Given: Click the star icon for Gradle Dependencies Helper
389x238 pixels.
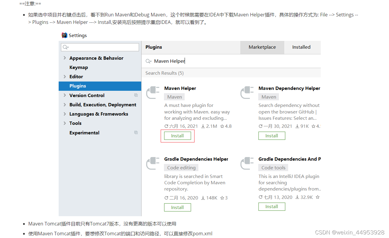Looking at the screenshot, I should (x=222, y=198).
